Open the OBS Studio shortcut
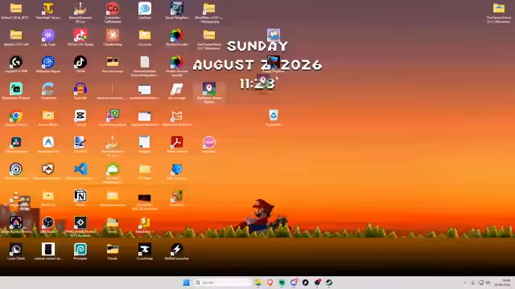This screenshot has width=515, height=289. [48, 225]
